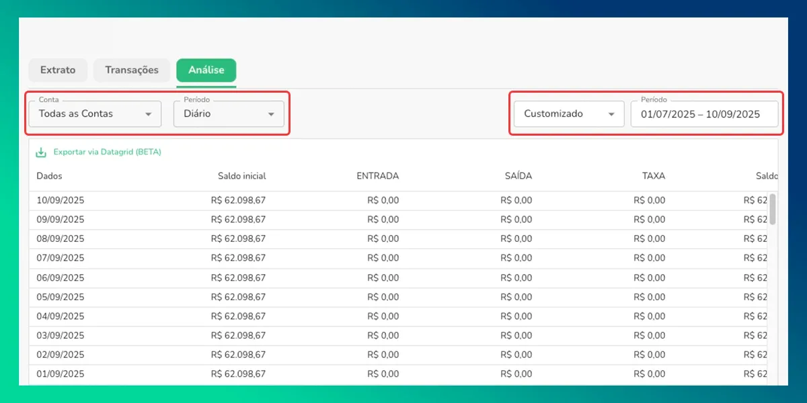Click the 05/09/2025 date cell

point(61,297)
